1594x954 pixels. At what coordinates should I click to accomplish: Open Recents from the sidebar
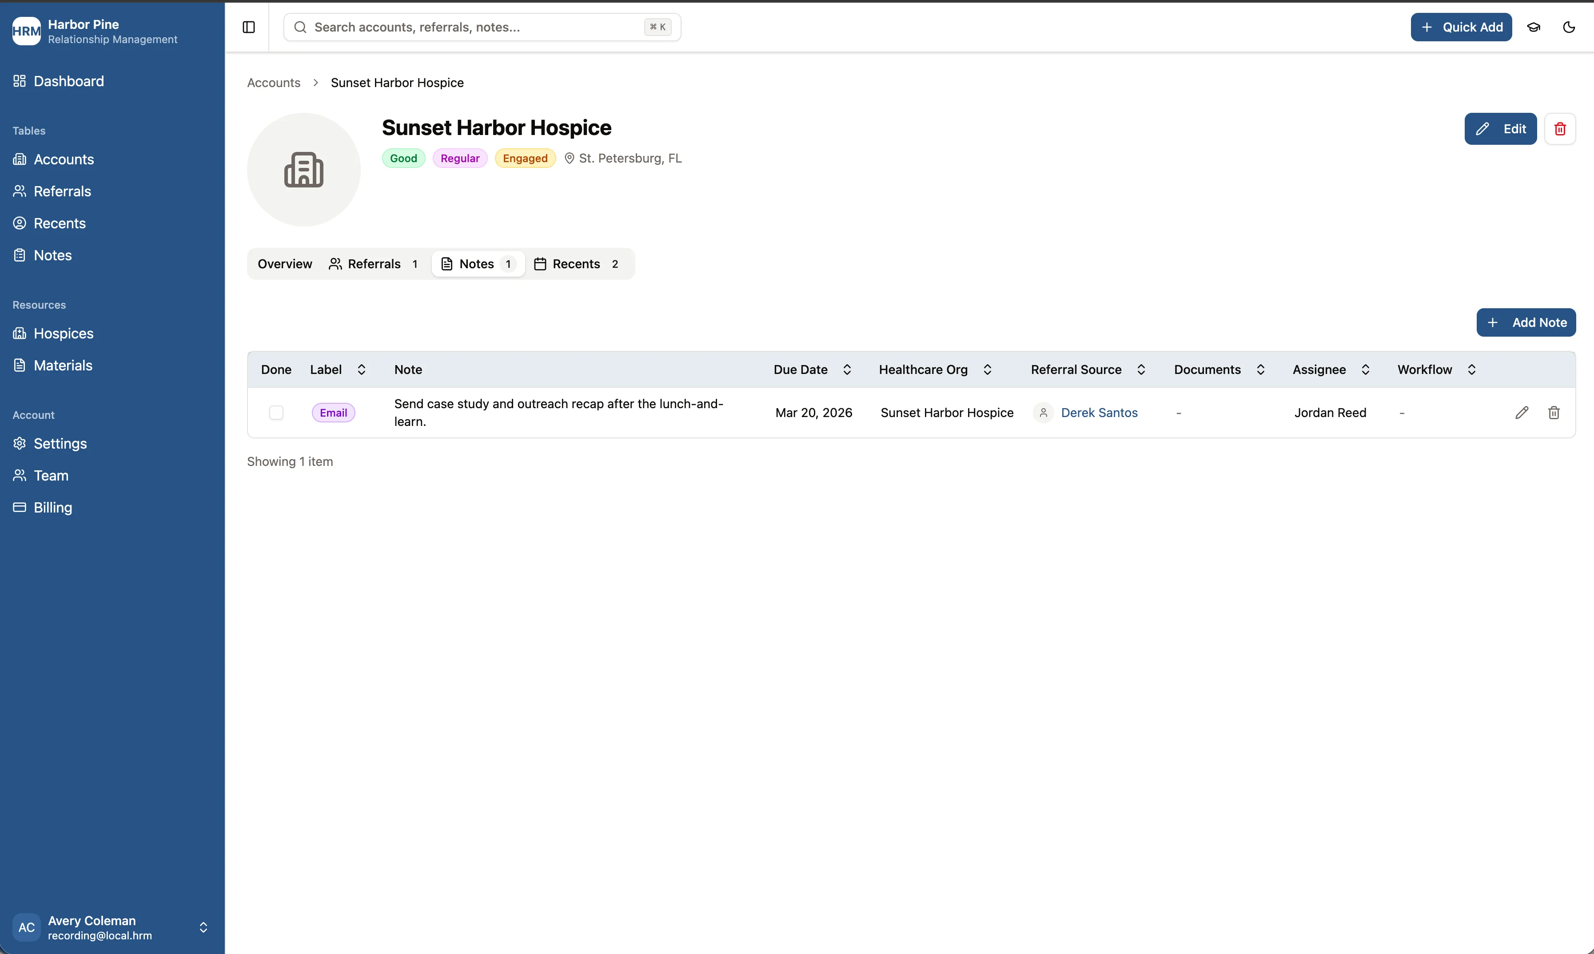tap(60, 223)
